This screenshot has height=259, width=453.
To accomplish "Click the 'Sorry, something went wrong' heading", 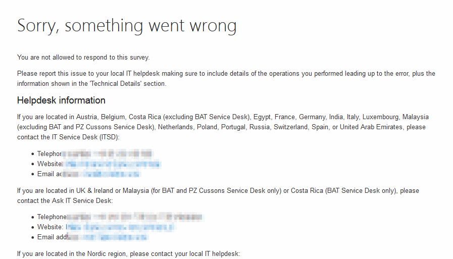I will (x=126, y=25).
